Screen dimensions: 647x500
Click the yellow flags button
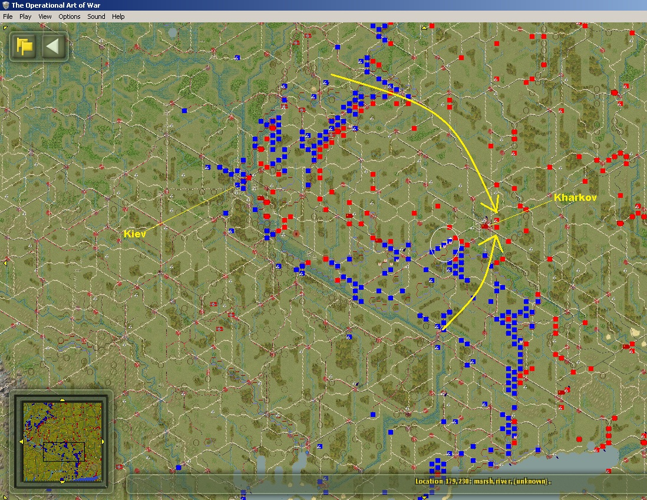coord(25,46)
